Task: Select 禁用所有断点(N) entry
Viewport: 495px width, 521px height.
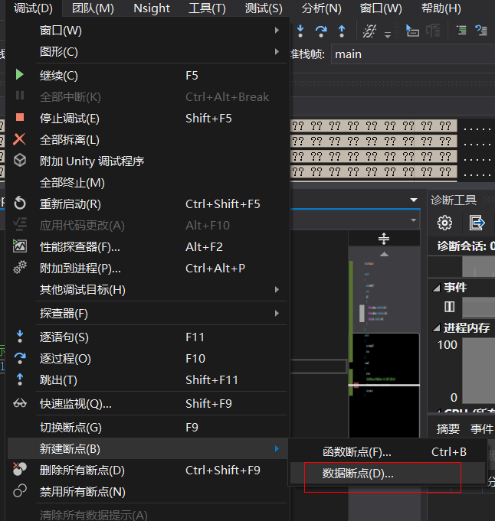Action: tap(147, 491)
